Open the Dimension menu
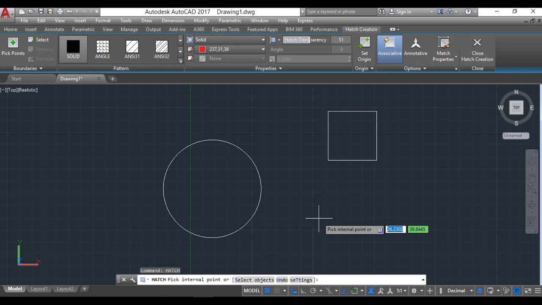 point(173,20)
